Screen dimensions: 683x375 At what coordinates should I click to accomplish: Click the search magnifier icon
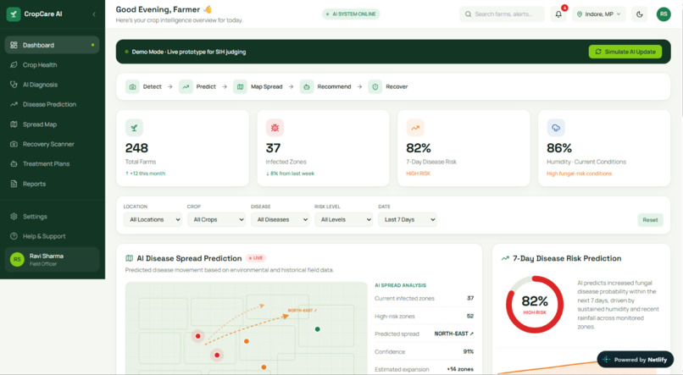[x=468, y=14]
